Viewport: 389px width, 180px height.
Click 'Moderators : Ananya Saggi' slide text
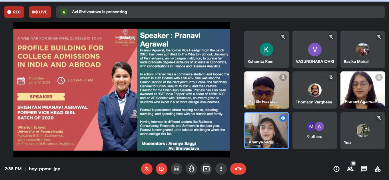click(169, 143)
